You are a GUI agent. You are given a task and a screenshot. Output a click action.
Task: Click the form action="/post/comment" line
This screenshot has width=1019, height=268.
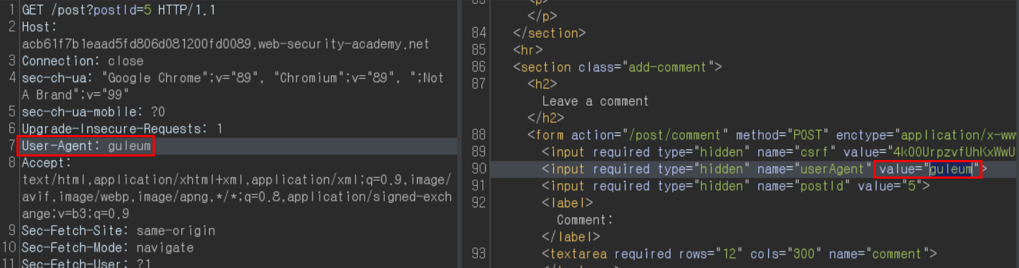point(772,135)
